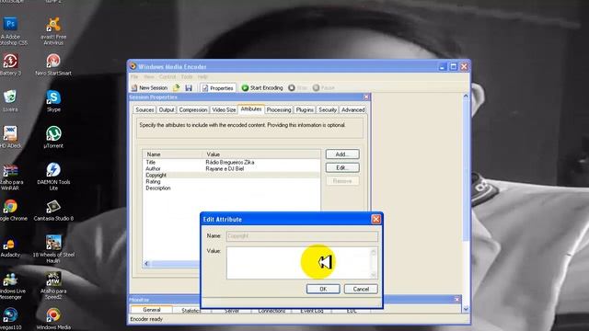Close the Edit Attribute dialog
The height and width of the screenshot is (331, 589).
tap(375, 219)
